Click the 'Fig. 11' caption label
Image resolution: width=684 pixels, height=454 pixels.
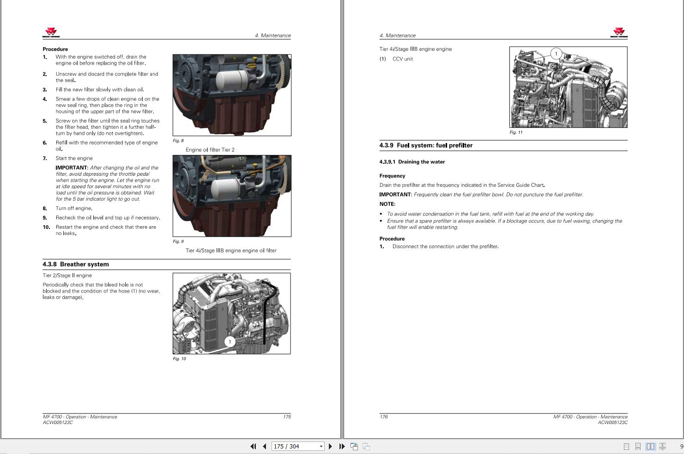click(516, 132)
